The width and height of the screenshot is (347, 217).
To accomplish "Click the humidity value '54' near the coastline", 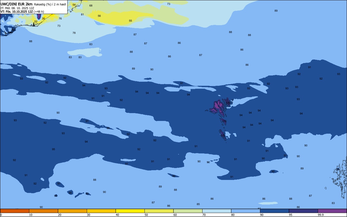I will [74, 5].
